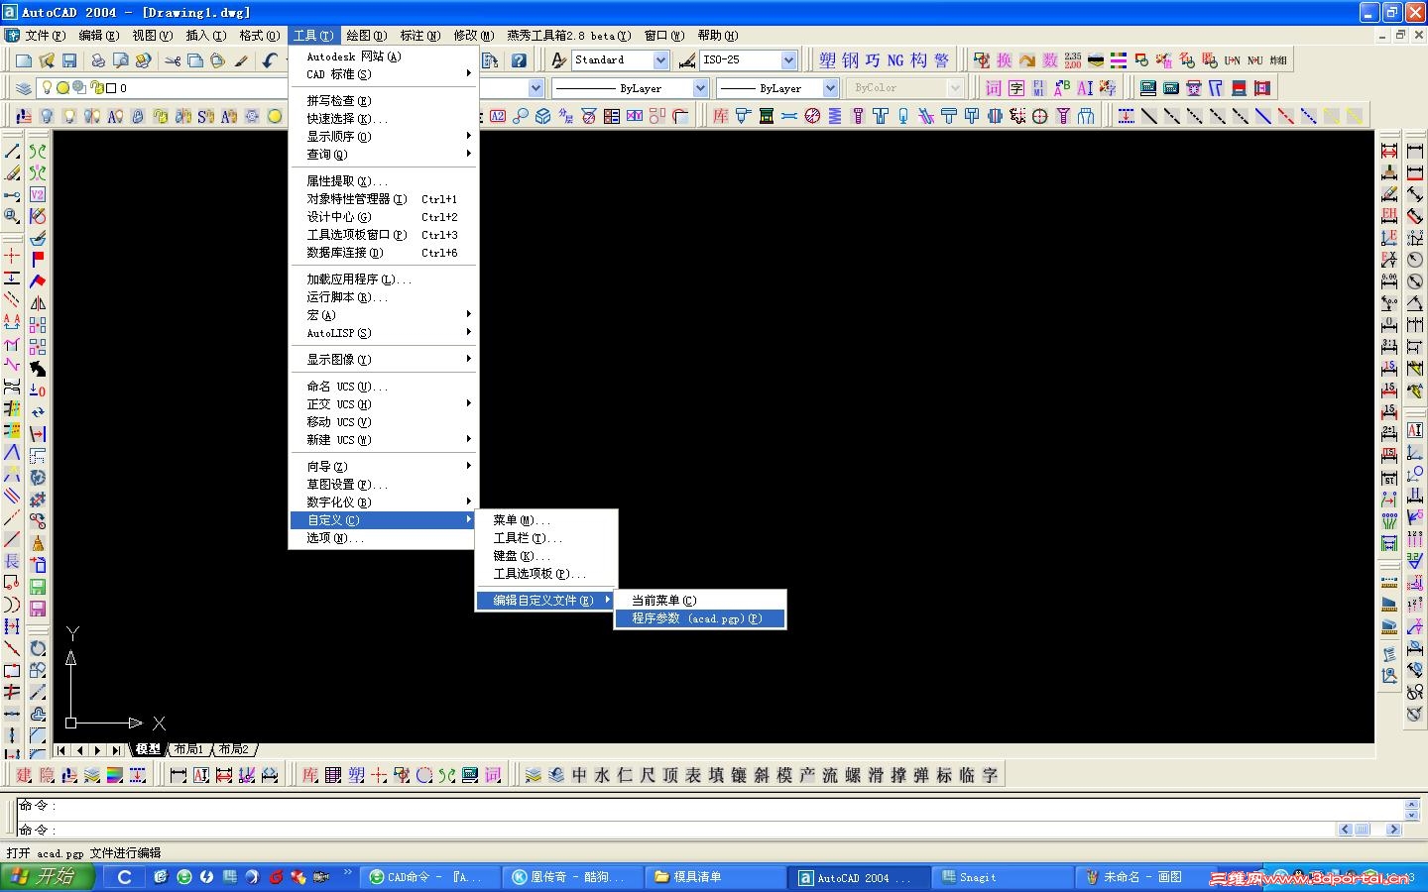1428x892 pixels.
Task: Click the 酷狗 music player taskbar button
Action: tap(574, 877)
